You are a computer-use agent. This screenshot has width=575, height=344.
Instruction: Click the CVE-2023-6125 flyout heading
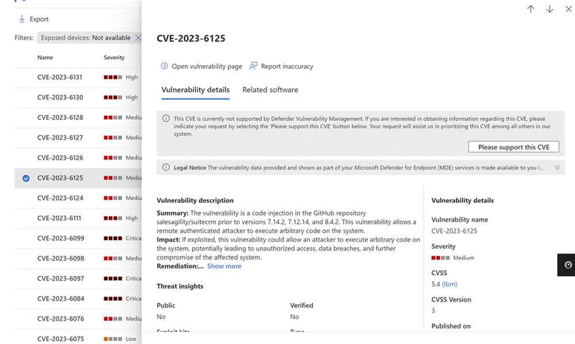pyautogui.click(x=191, y=39)
